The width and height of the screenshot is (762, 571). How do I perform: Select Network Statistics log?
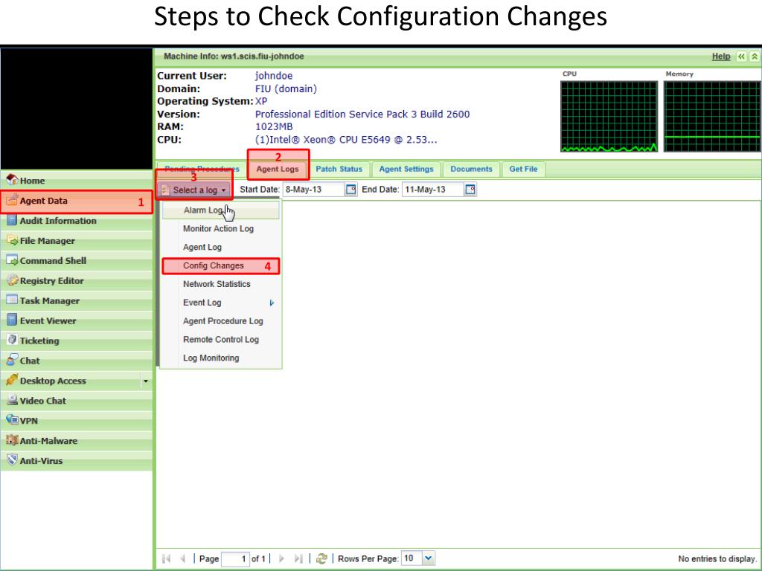pos(221,284)
